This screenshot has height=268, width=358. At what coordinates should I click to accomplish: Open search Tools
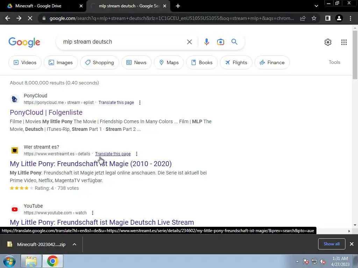(334, 62)
